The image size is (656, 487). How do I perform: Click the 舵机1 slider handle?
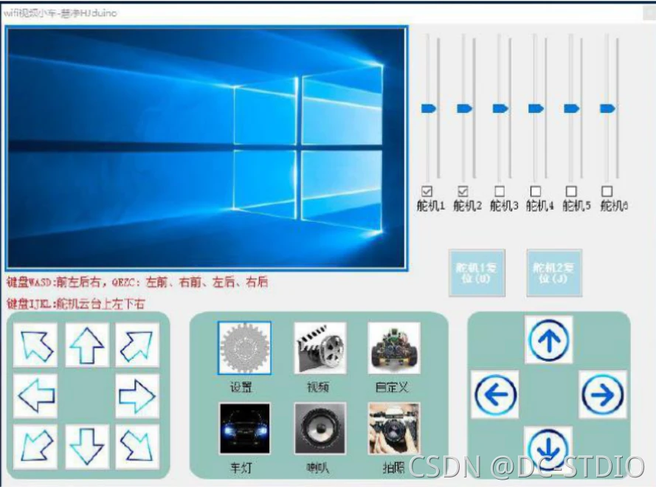coord(429,108)
